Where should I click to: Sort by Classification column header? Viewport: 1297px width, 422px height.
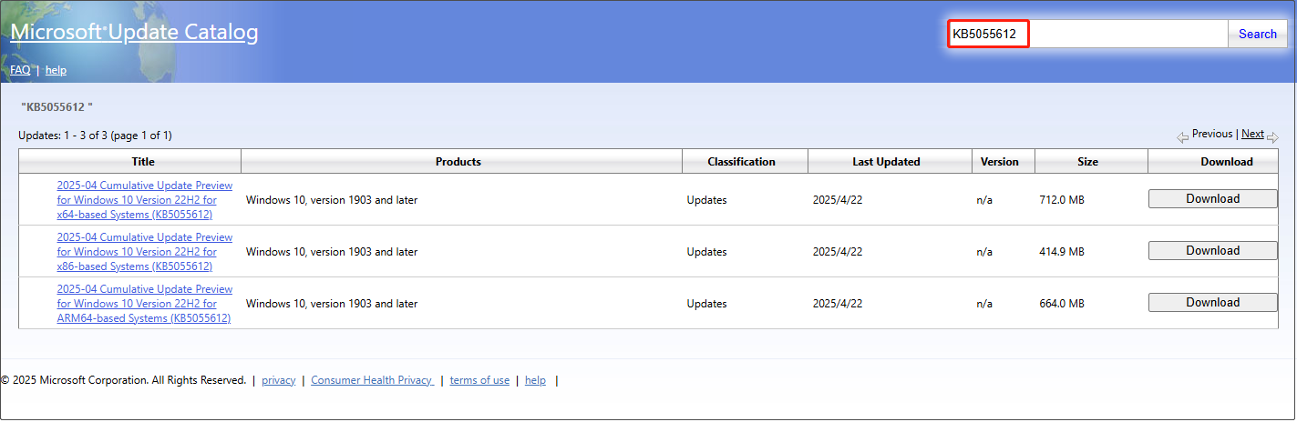[741, 162]
